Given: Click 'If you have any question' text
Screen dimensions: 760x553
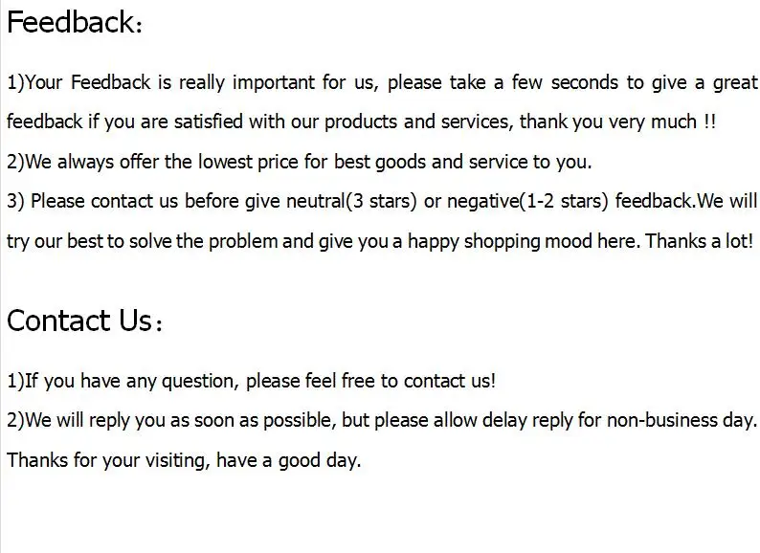Looking at the screenshot, I should 129,381.
